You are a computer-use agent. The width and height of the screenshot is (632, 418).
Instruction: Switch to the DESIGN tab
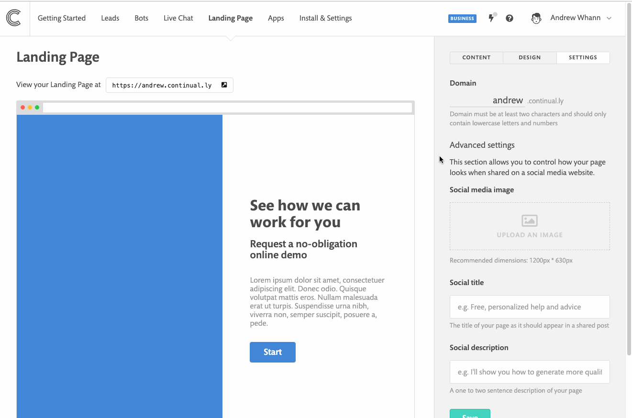pyautogui.click(x=530, y=57)
